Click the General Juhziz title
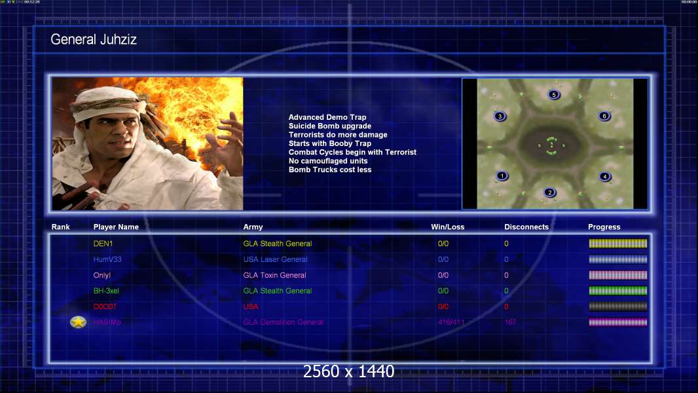 [x=94, y=39]
